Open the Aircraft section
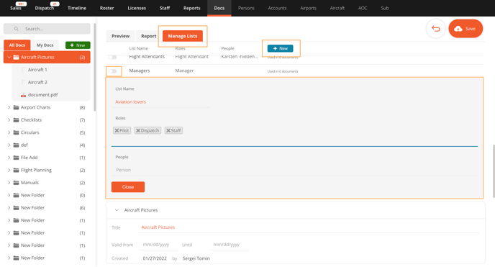The width and height of the screenshot is (495, 267). [337, 8]
